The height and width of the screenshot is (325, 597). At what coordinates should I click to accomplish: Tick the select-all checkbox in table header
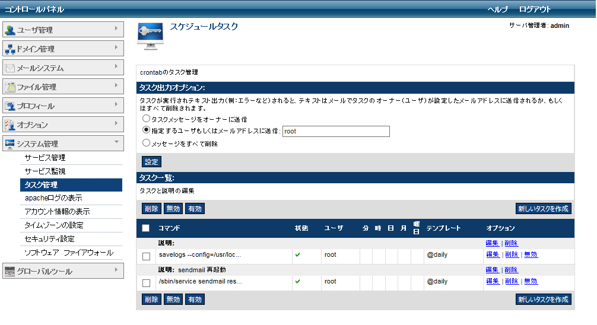(146, 228)
